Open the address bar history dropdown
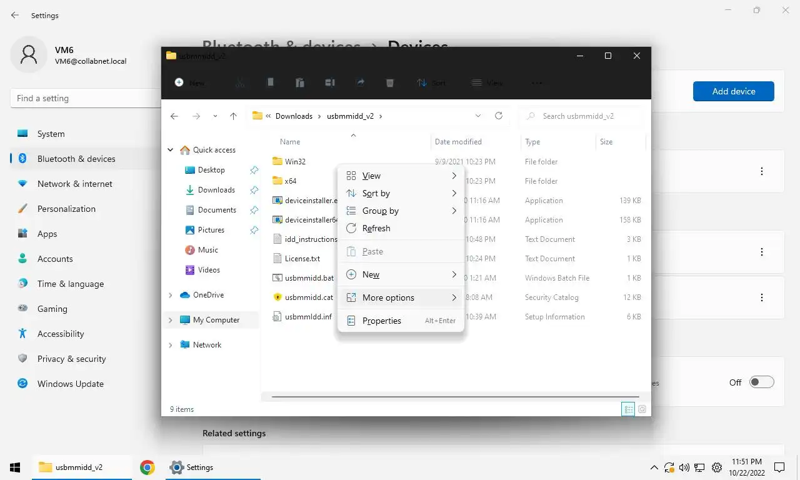This screenshot has width=800, height=480. pos(478,116)
